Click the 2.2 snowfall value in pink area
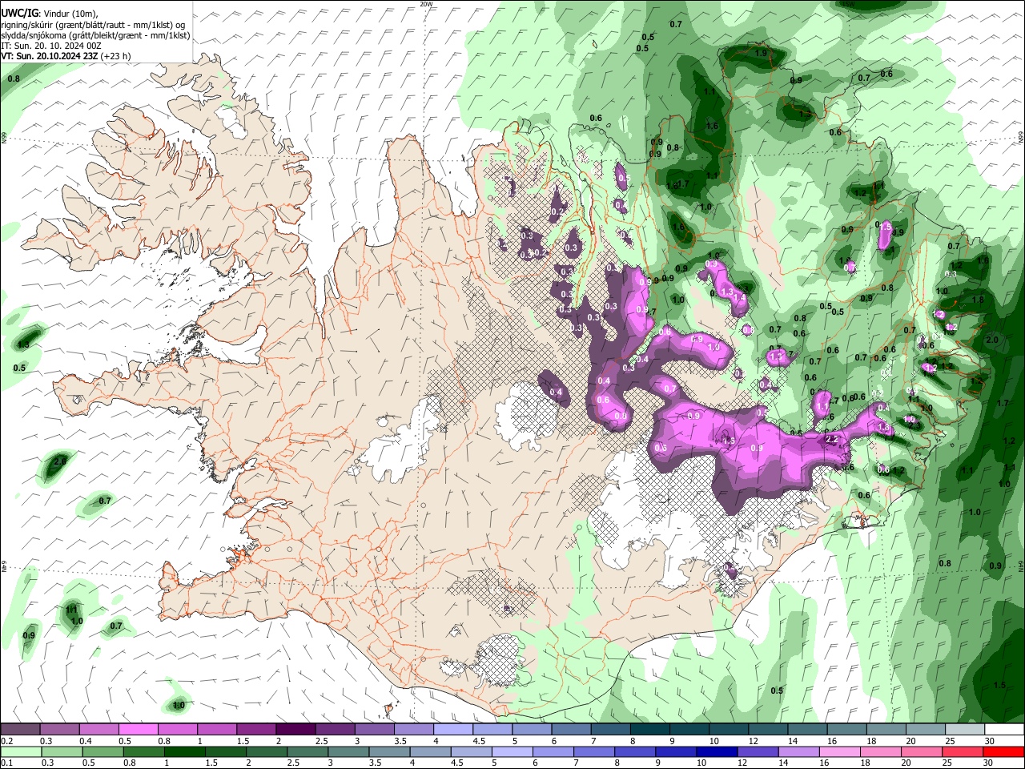 tap(831, 439)
